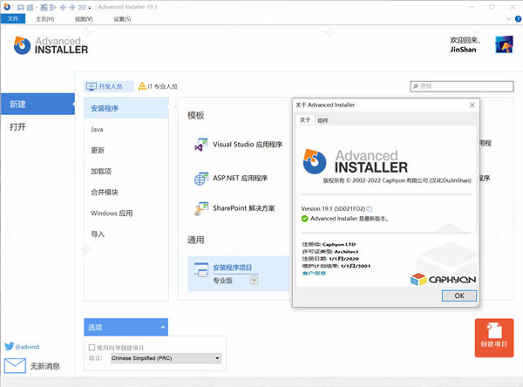Close the 关于 Advanced Installer dialog
523x387 pixels.
(x=472, y=105)
